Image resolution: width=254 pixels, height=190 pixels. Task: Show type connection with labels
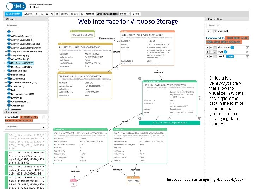pyautogui.click(x=215, y=52)
